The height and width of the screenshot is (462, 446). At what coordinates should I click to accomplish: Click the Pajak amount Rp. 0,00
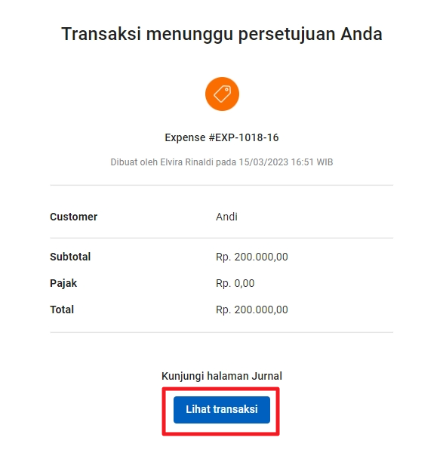[x=235, y=283]
